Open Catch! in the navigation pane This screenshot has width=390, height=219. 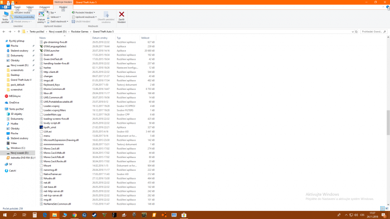[12, 171]
